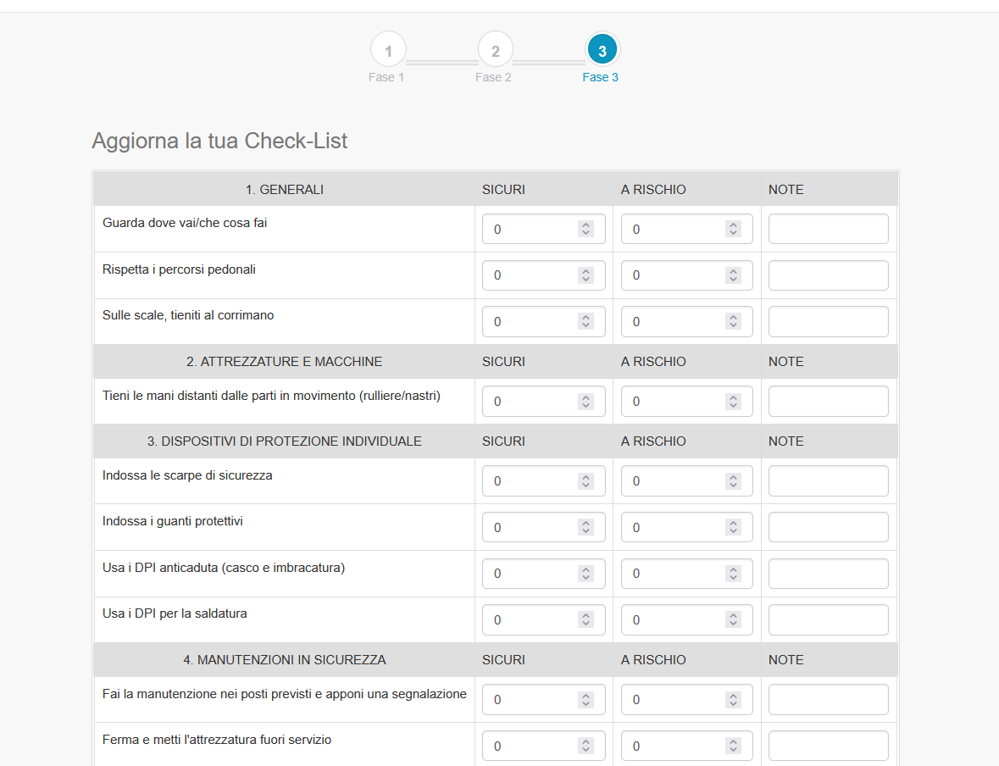Viewport: 999px width, 766px height.
Task: Click Sicuri spinner for 'Sulle scale, tieniti al corrimano'
Action: 586,321
